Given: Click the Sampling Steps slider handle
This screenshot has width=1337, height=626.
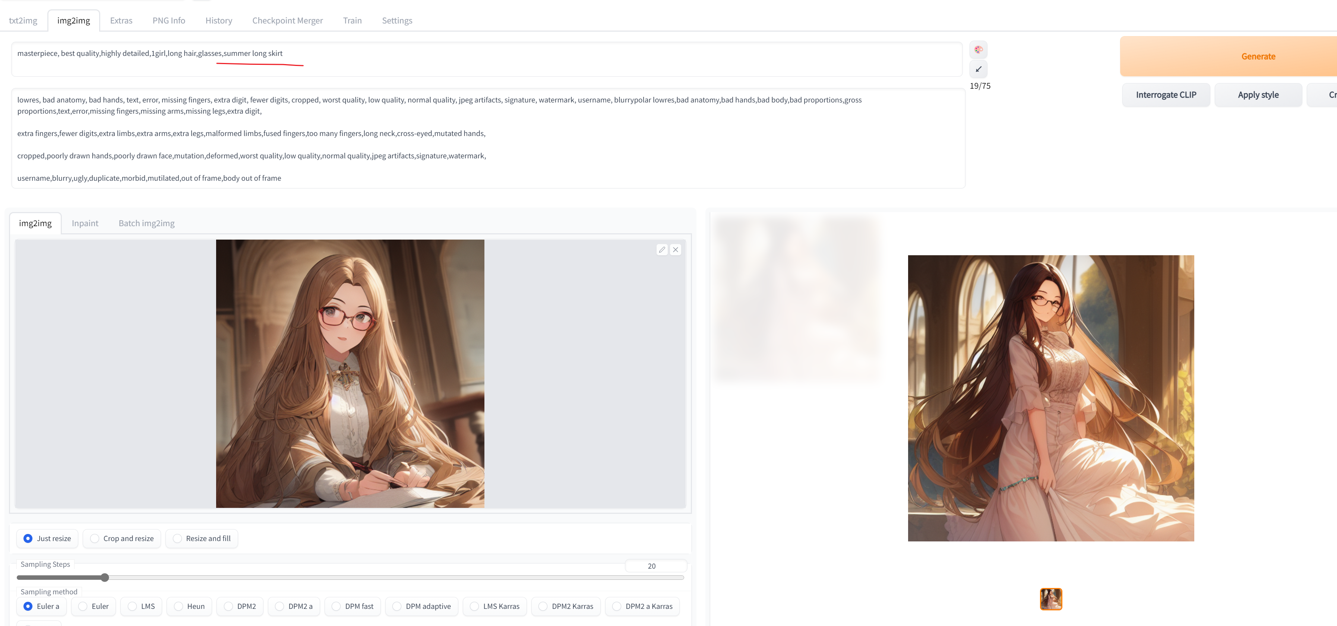Looking at the screenshot, I should tap(105, 577).
